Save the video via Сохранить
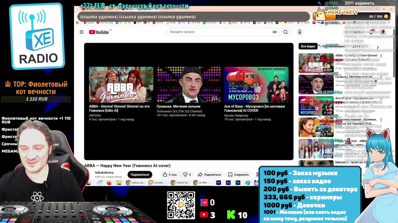Image resolution: width=398 pixels, height=223 pixels. coord(238,174)
